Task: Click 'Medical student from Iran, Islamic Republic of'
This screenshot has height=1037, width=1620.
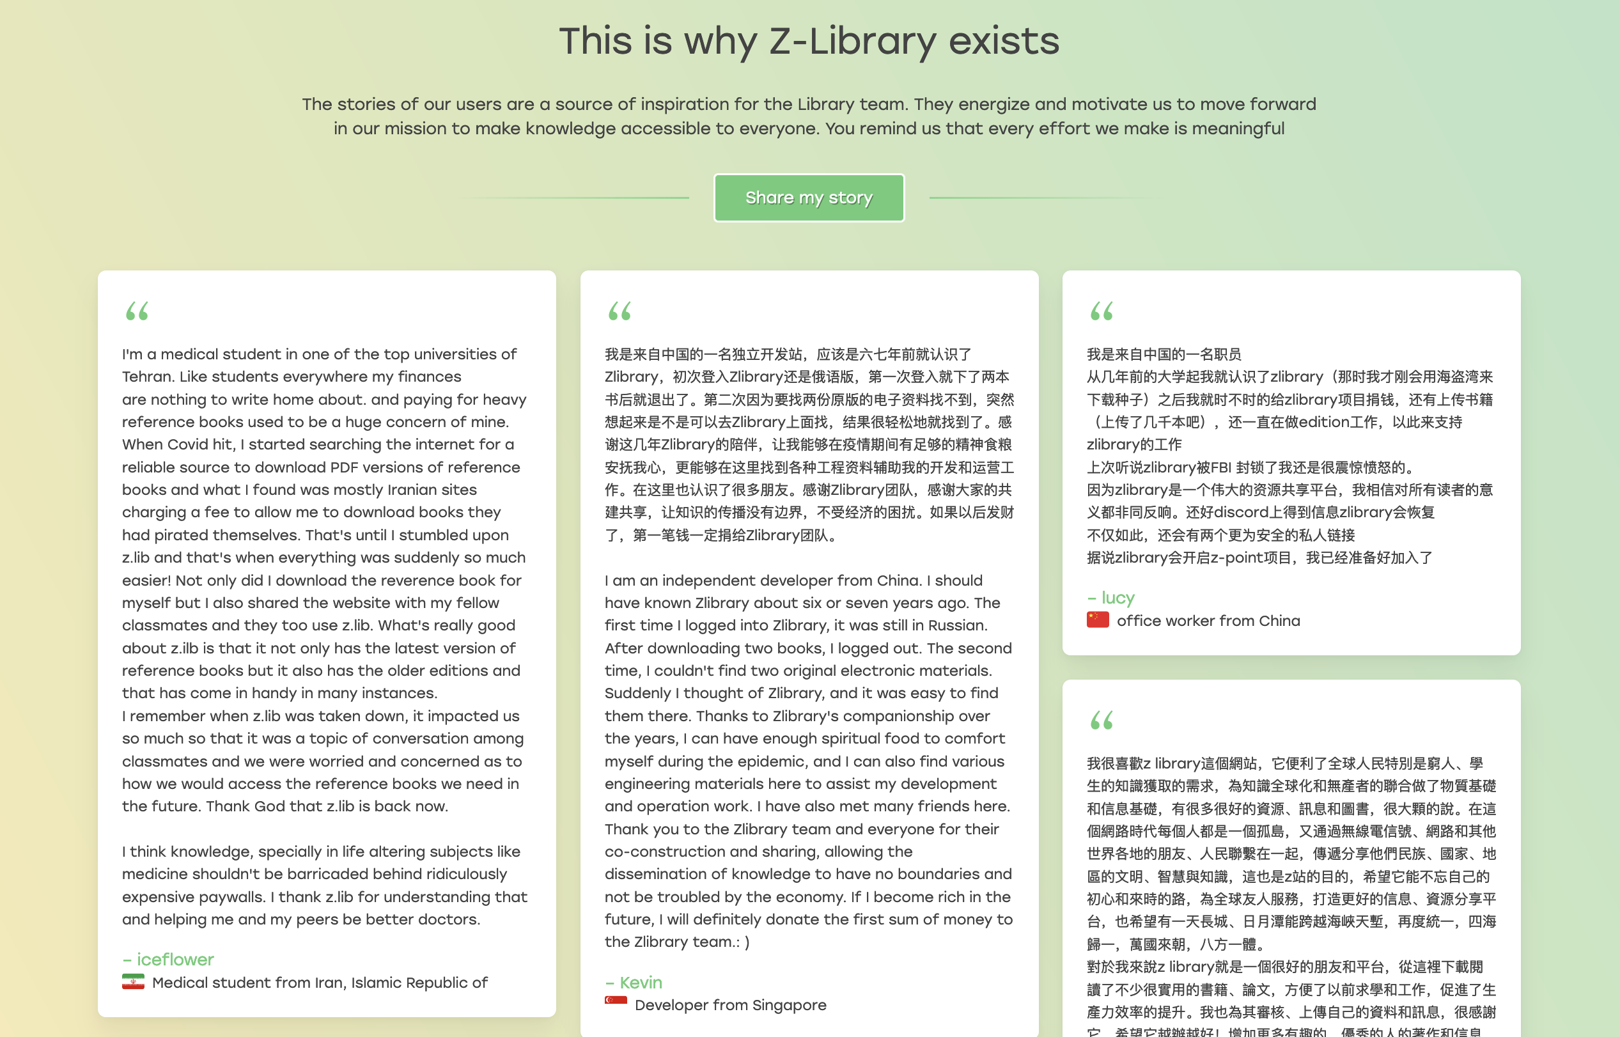Action: 320,982
